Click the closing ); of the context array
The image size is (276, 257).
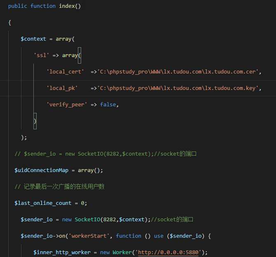[x=24, y=138]
